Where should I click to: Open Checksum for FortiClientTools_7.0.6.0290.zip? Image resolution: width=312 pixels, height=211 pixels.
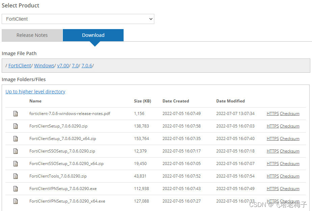click(x=289, y=176)
